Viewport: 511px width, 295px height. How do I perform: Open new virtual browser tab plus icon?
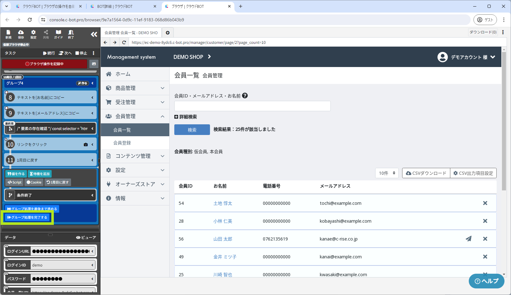[167, 33]
